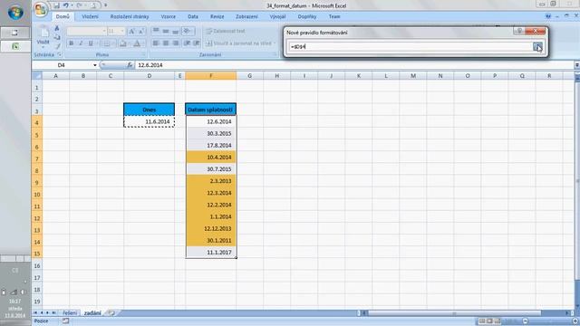Open the Zobrazení ribbon tab
Screen dimensions: 580x326
(246, 16)
